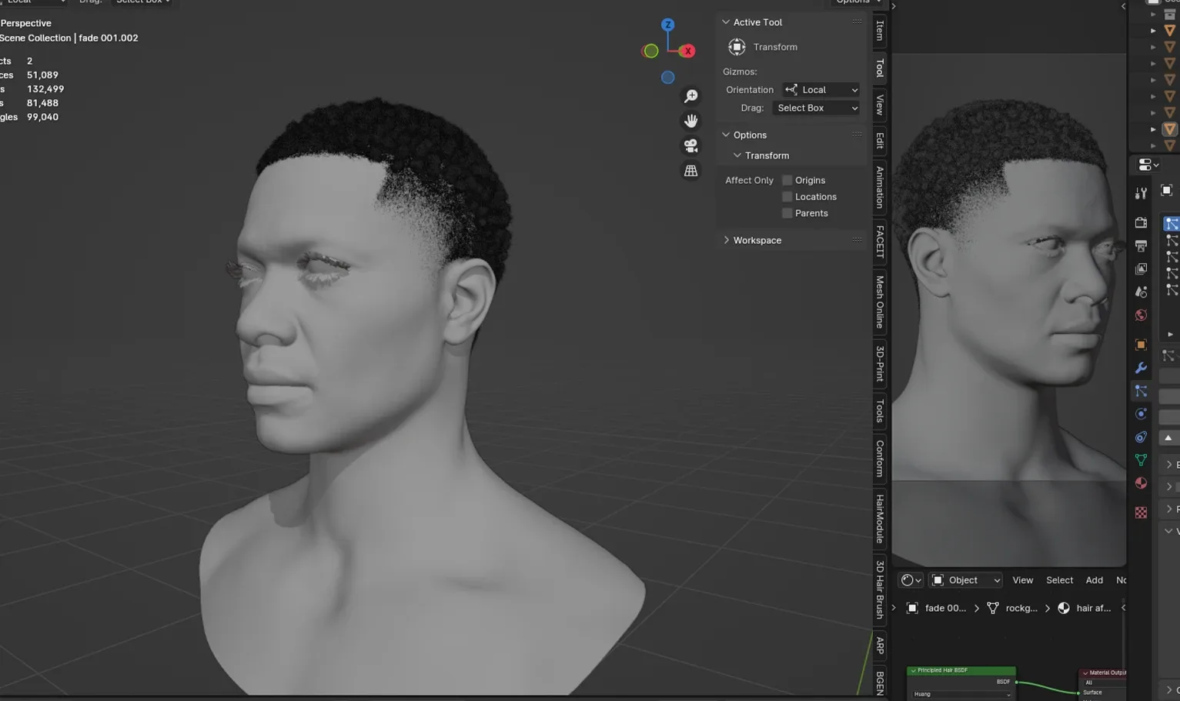Collapse the Active Tool panel
Viewport: 1180px width, 701px height.
(x=726, y=22)
